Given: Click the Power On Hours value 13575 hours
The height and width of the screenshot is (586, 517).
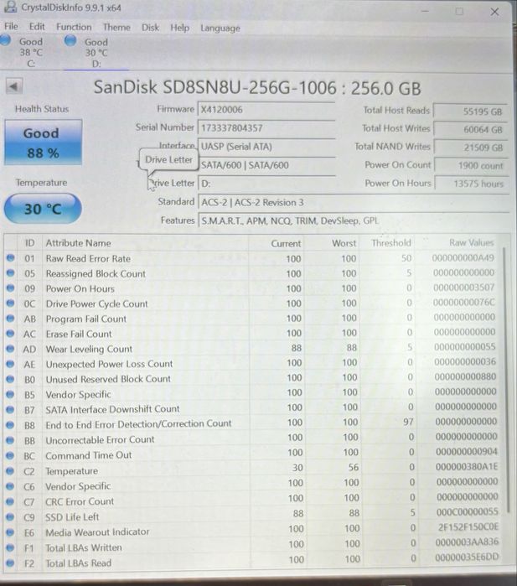Looking at the screenshot, I should (x=473, y=184).
